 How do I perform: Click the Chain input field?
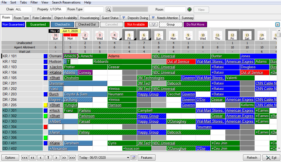click(23, 9)
